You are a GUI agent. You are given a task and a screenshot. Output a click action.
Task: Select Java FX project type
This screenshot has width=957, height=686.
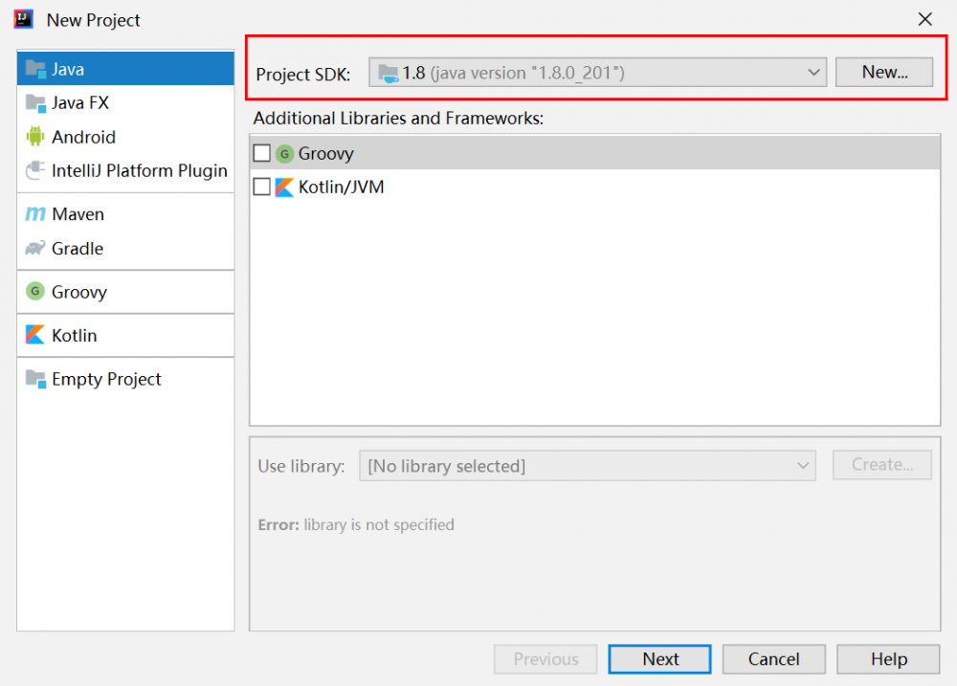click(80, 102)
